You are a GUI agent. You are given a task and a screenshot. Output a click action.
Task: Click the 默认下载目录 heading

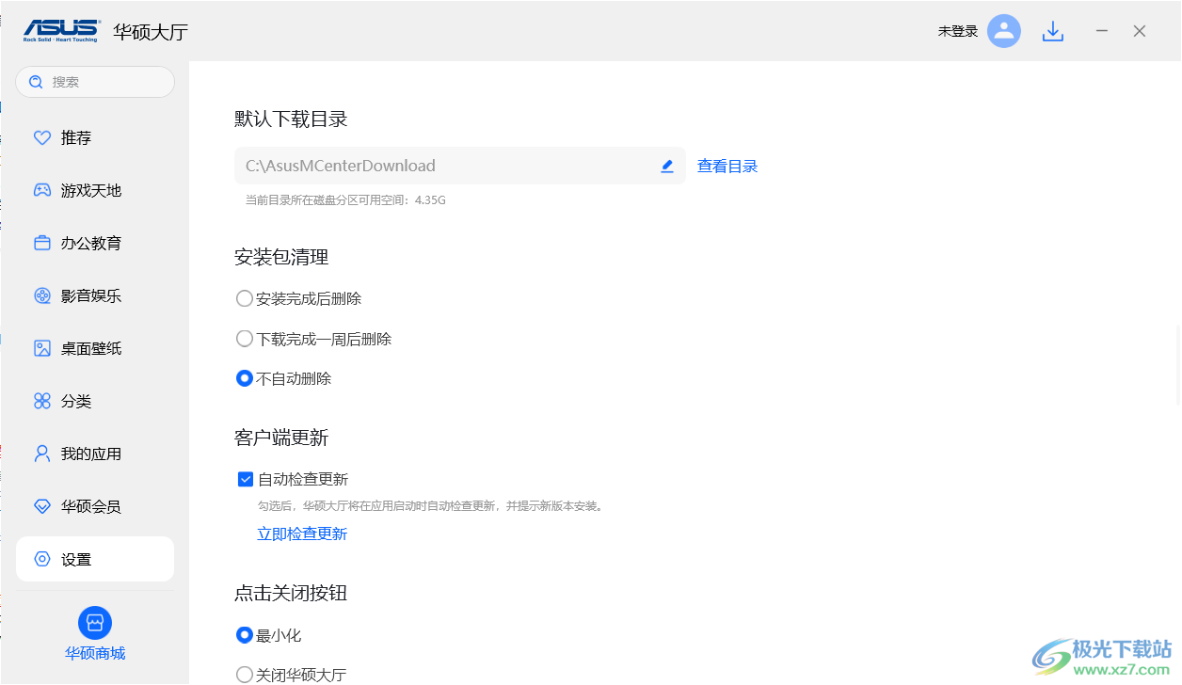[x=291, y=119]
